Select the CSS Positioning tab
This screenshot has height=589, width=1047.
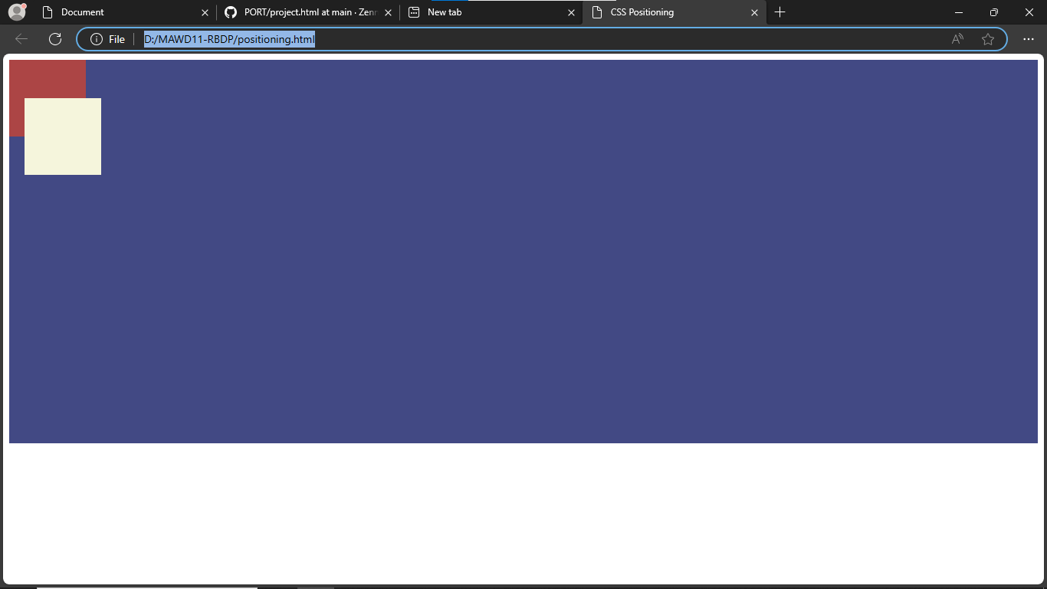coord(667,12)
